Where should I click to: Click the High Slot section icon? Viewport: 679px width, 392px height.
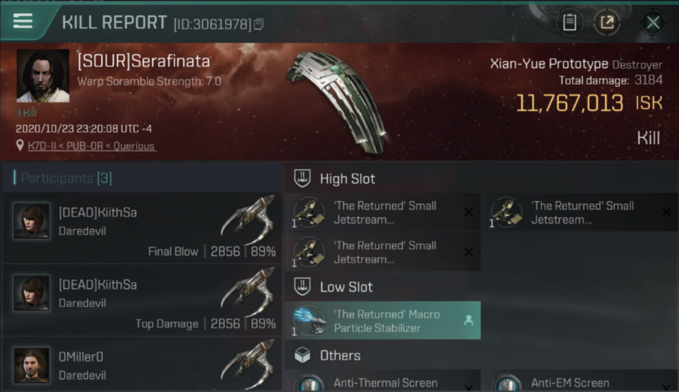coord(303,178)
